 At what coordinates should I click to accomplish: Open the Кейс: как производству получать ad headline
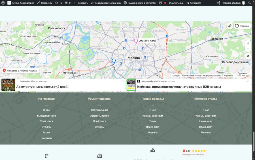click(179, 87)
